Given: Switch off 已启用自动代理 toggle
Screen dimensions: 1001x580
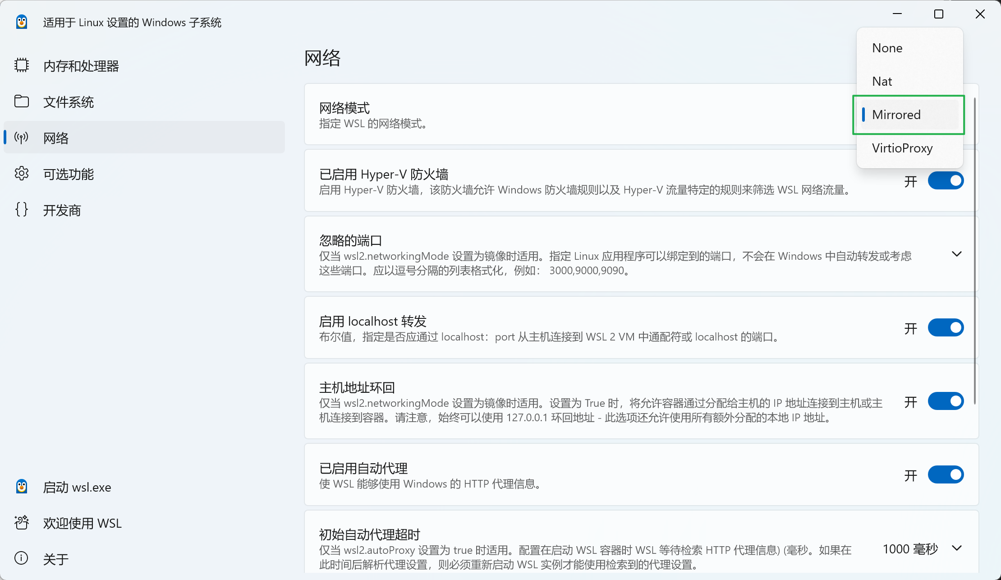Looking at the screenshot, I should pyautogui.click(x=945, y=475).
